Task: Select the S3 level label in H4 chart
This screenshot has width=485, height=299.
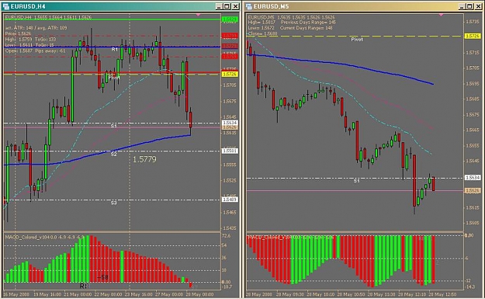Action: 114,203
